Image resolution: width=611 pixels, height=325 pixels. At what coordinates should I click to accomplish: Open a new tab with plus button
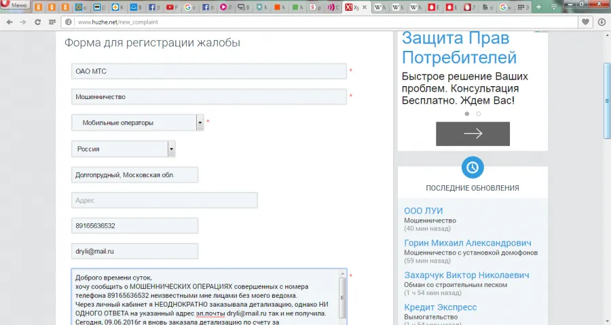pyautogui.click(x=538, y=7)
